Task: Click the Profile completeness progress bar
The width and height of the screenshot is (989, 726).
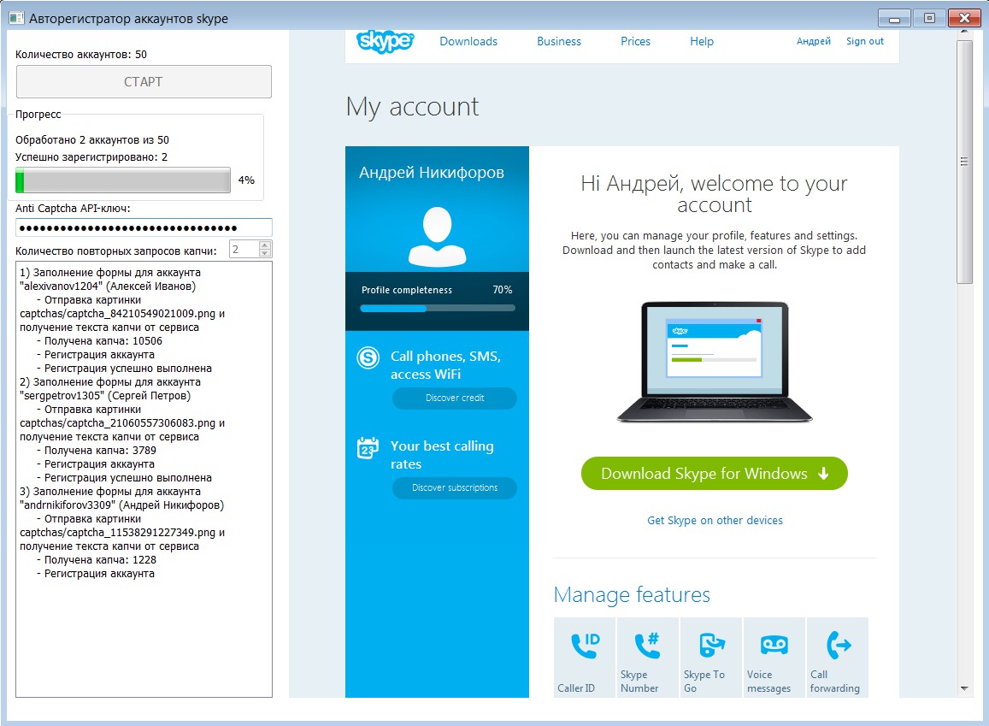Action: 437,309
